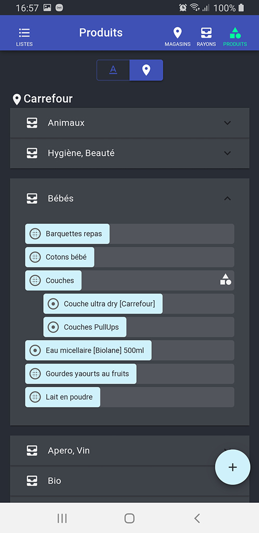Click the Animaux drawer icon
Image resolution: width=259 pixels, height=533 pixels.
coord(32,123)
